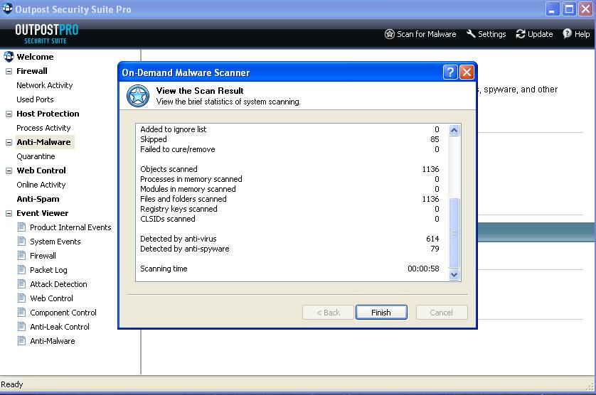
Task: Select the Web Control heading in sidebar
Action: pos(41,171)
